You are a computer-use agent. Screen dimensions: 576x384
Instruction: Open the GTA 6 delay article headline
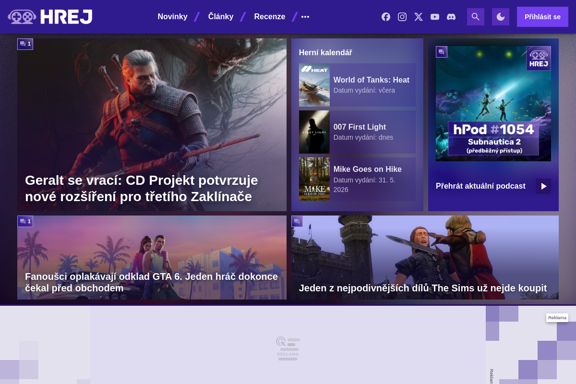(151, 282)
